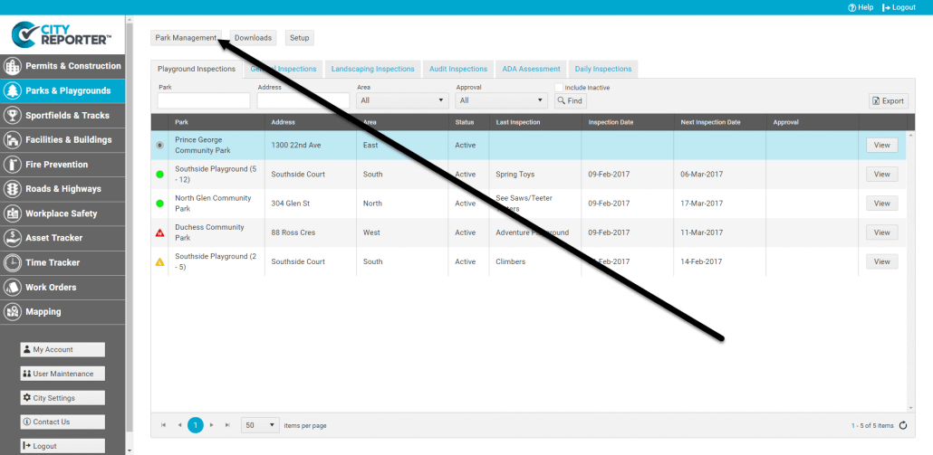Switch to Landscaping Inspections tab
The width and height of the screenshot is (933, 455).
coord(372,69)
